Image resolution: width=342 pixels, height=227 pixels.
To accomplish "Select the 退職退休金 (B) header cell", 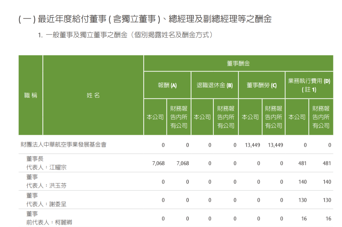I will (214, 85).
